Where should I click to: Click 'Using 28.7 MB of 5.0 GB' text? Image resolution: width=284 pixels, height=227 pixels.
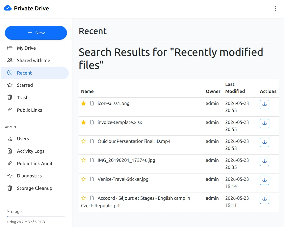click(x=26, y=222)
